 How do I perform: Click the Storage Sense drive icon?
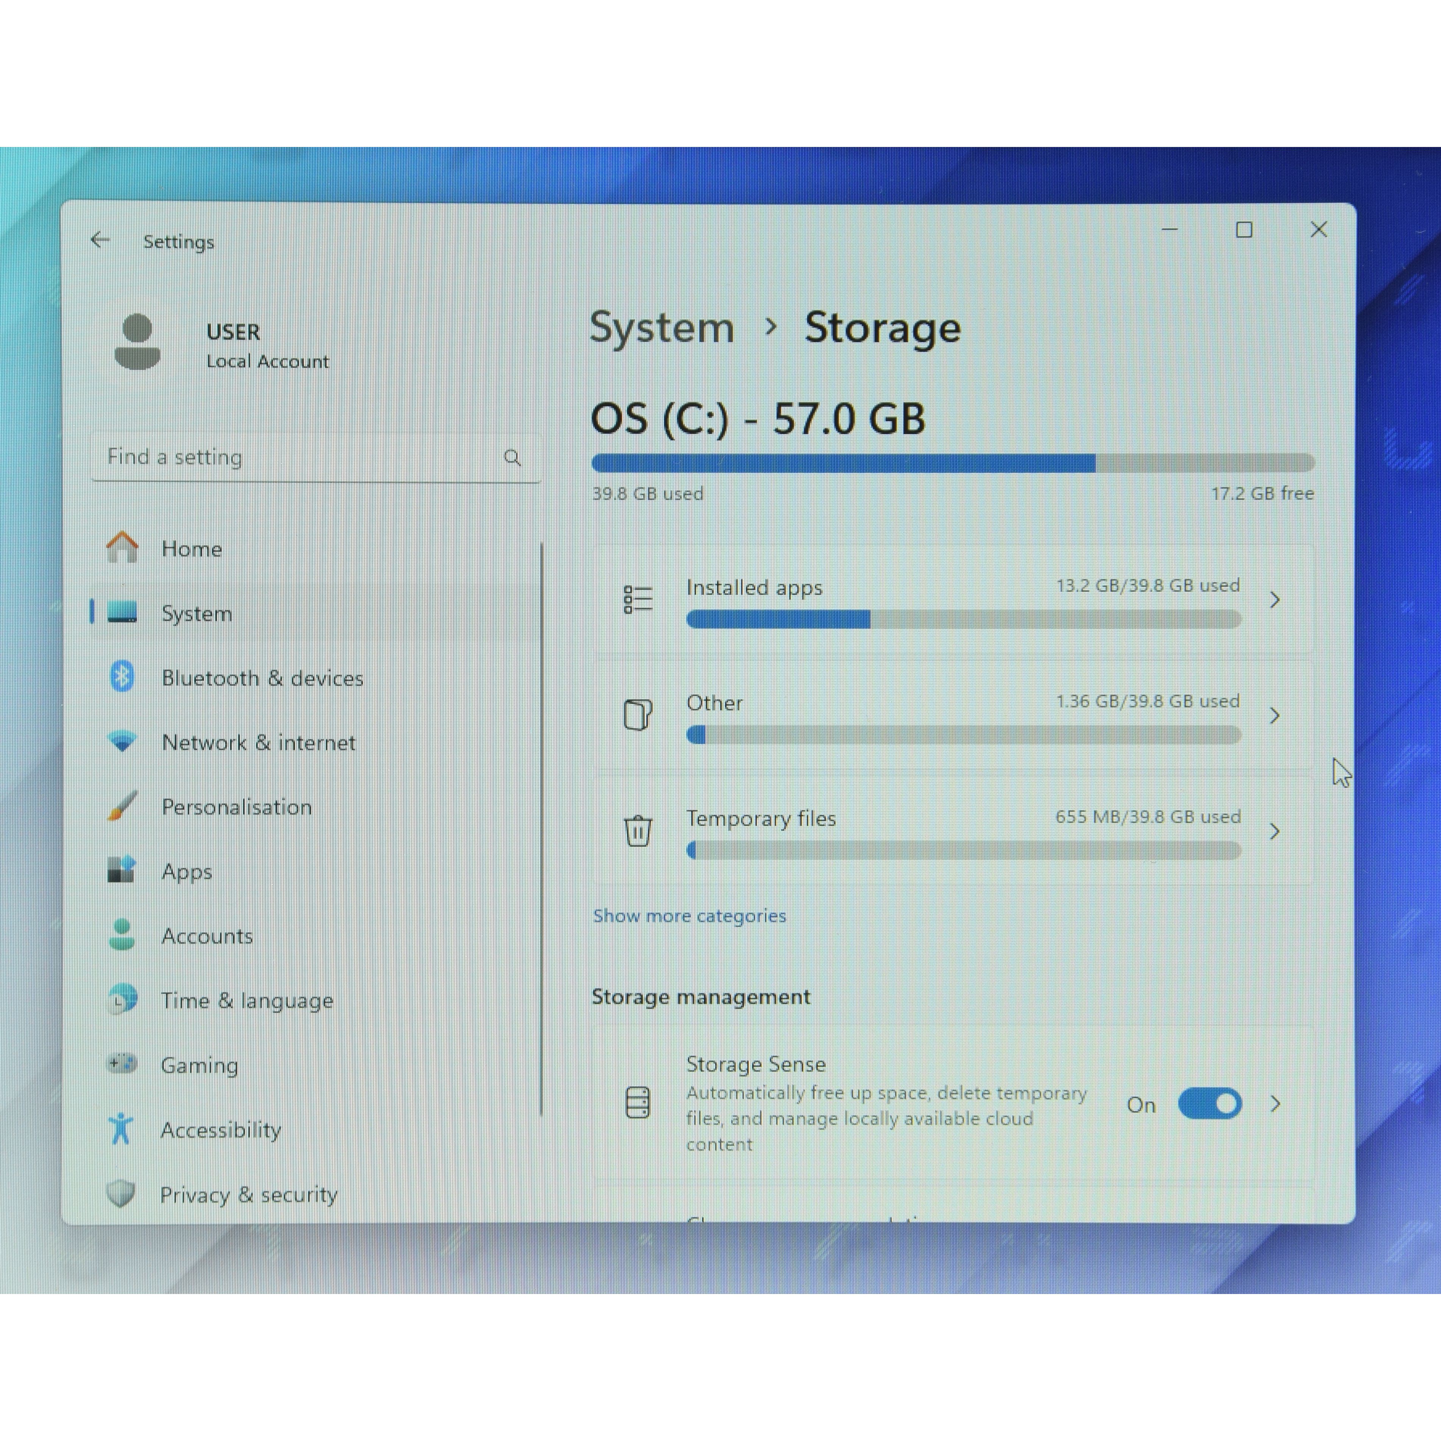[638, 1103]
